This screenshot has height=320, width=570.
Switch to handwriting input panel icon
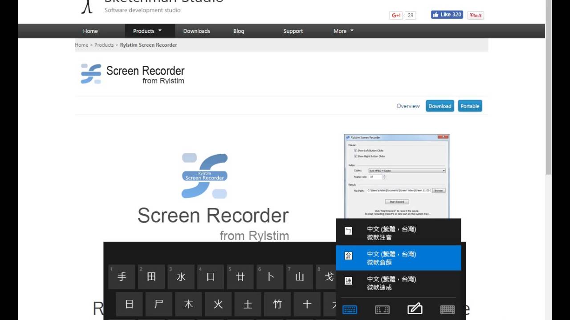coord(415,308)
